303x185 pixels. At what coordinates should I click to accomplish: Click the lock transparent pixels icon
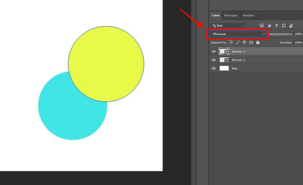tap(231, 42)
